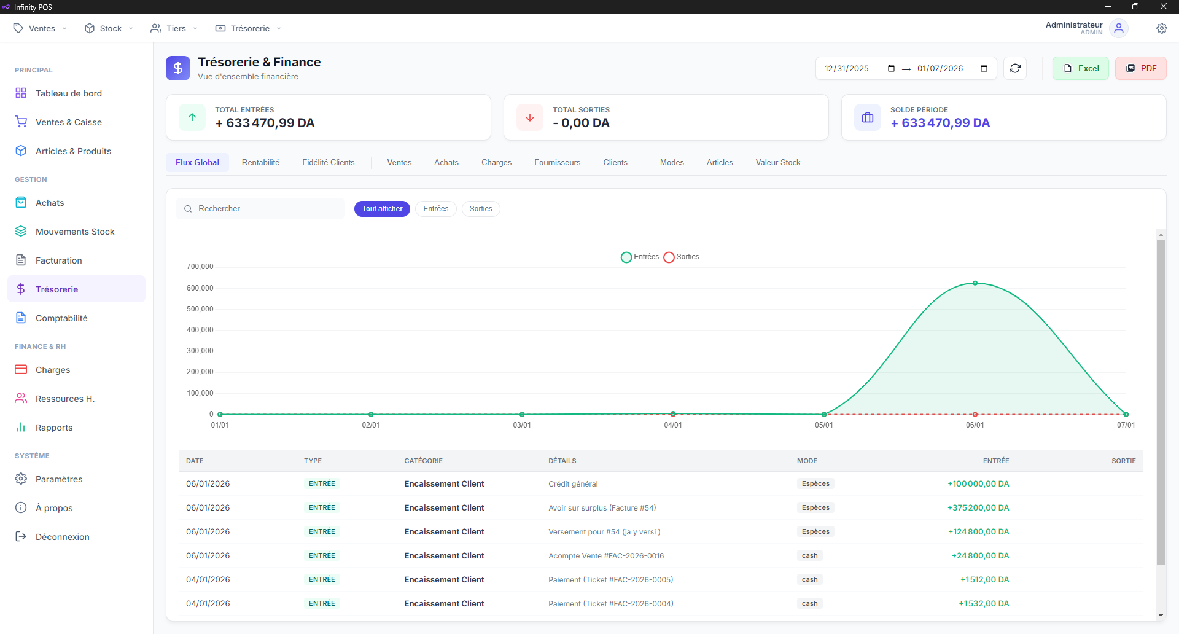Open the settings gear icon
1179x634 pixels.
pos(1161,28)
